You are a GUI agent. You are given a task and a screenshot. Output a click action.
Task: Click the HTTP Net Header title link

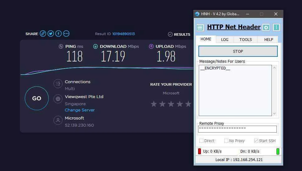[234, 27]
